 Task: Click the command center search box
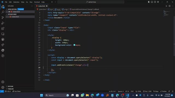91,2
